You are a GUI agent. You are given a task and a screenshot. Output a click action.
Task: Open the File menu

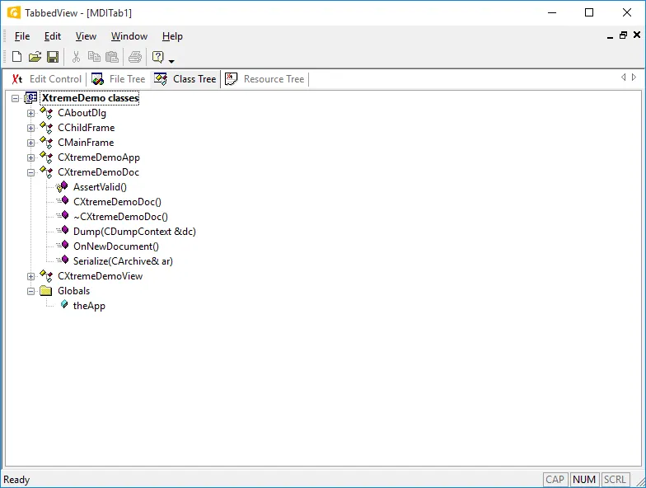pyautogui.click(x=22, y=36)
